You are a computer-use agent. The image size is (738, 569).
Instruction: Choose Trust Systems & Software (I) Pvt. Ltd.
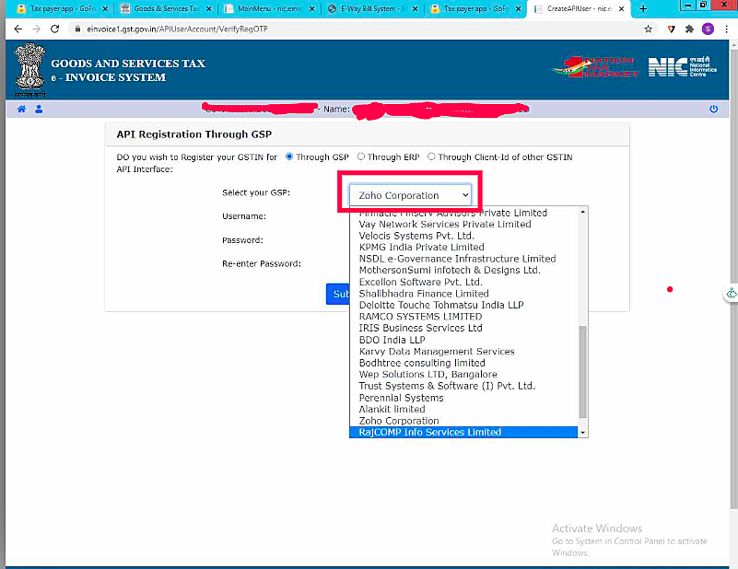point(463,386)
